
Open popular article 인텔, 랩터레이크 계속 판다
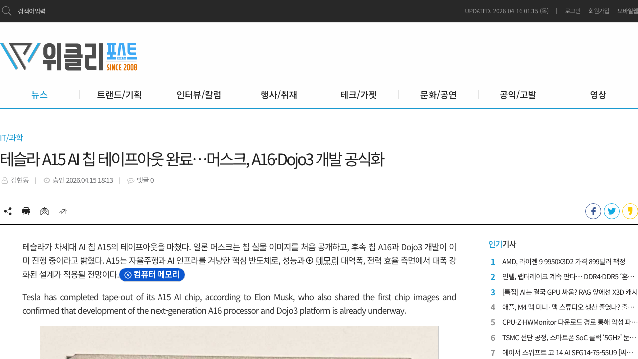(x=568, y=277)
